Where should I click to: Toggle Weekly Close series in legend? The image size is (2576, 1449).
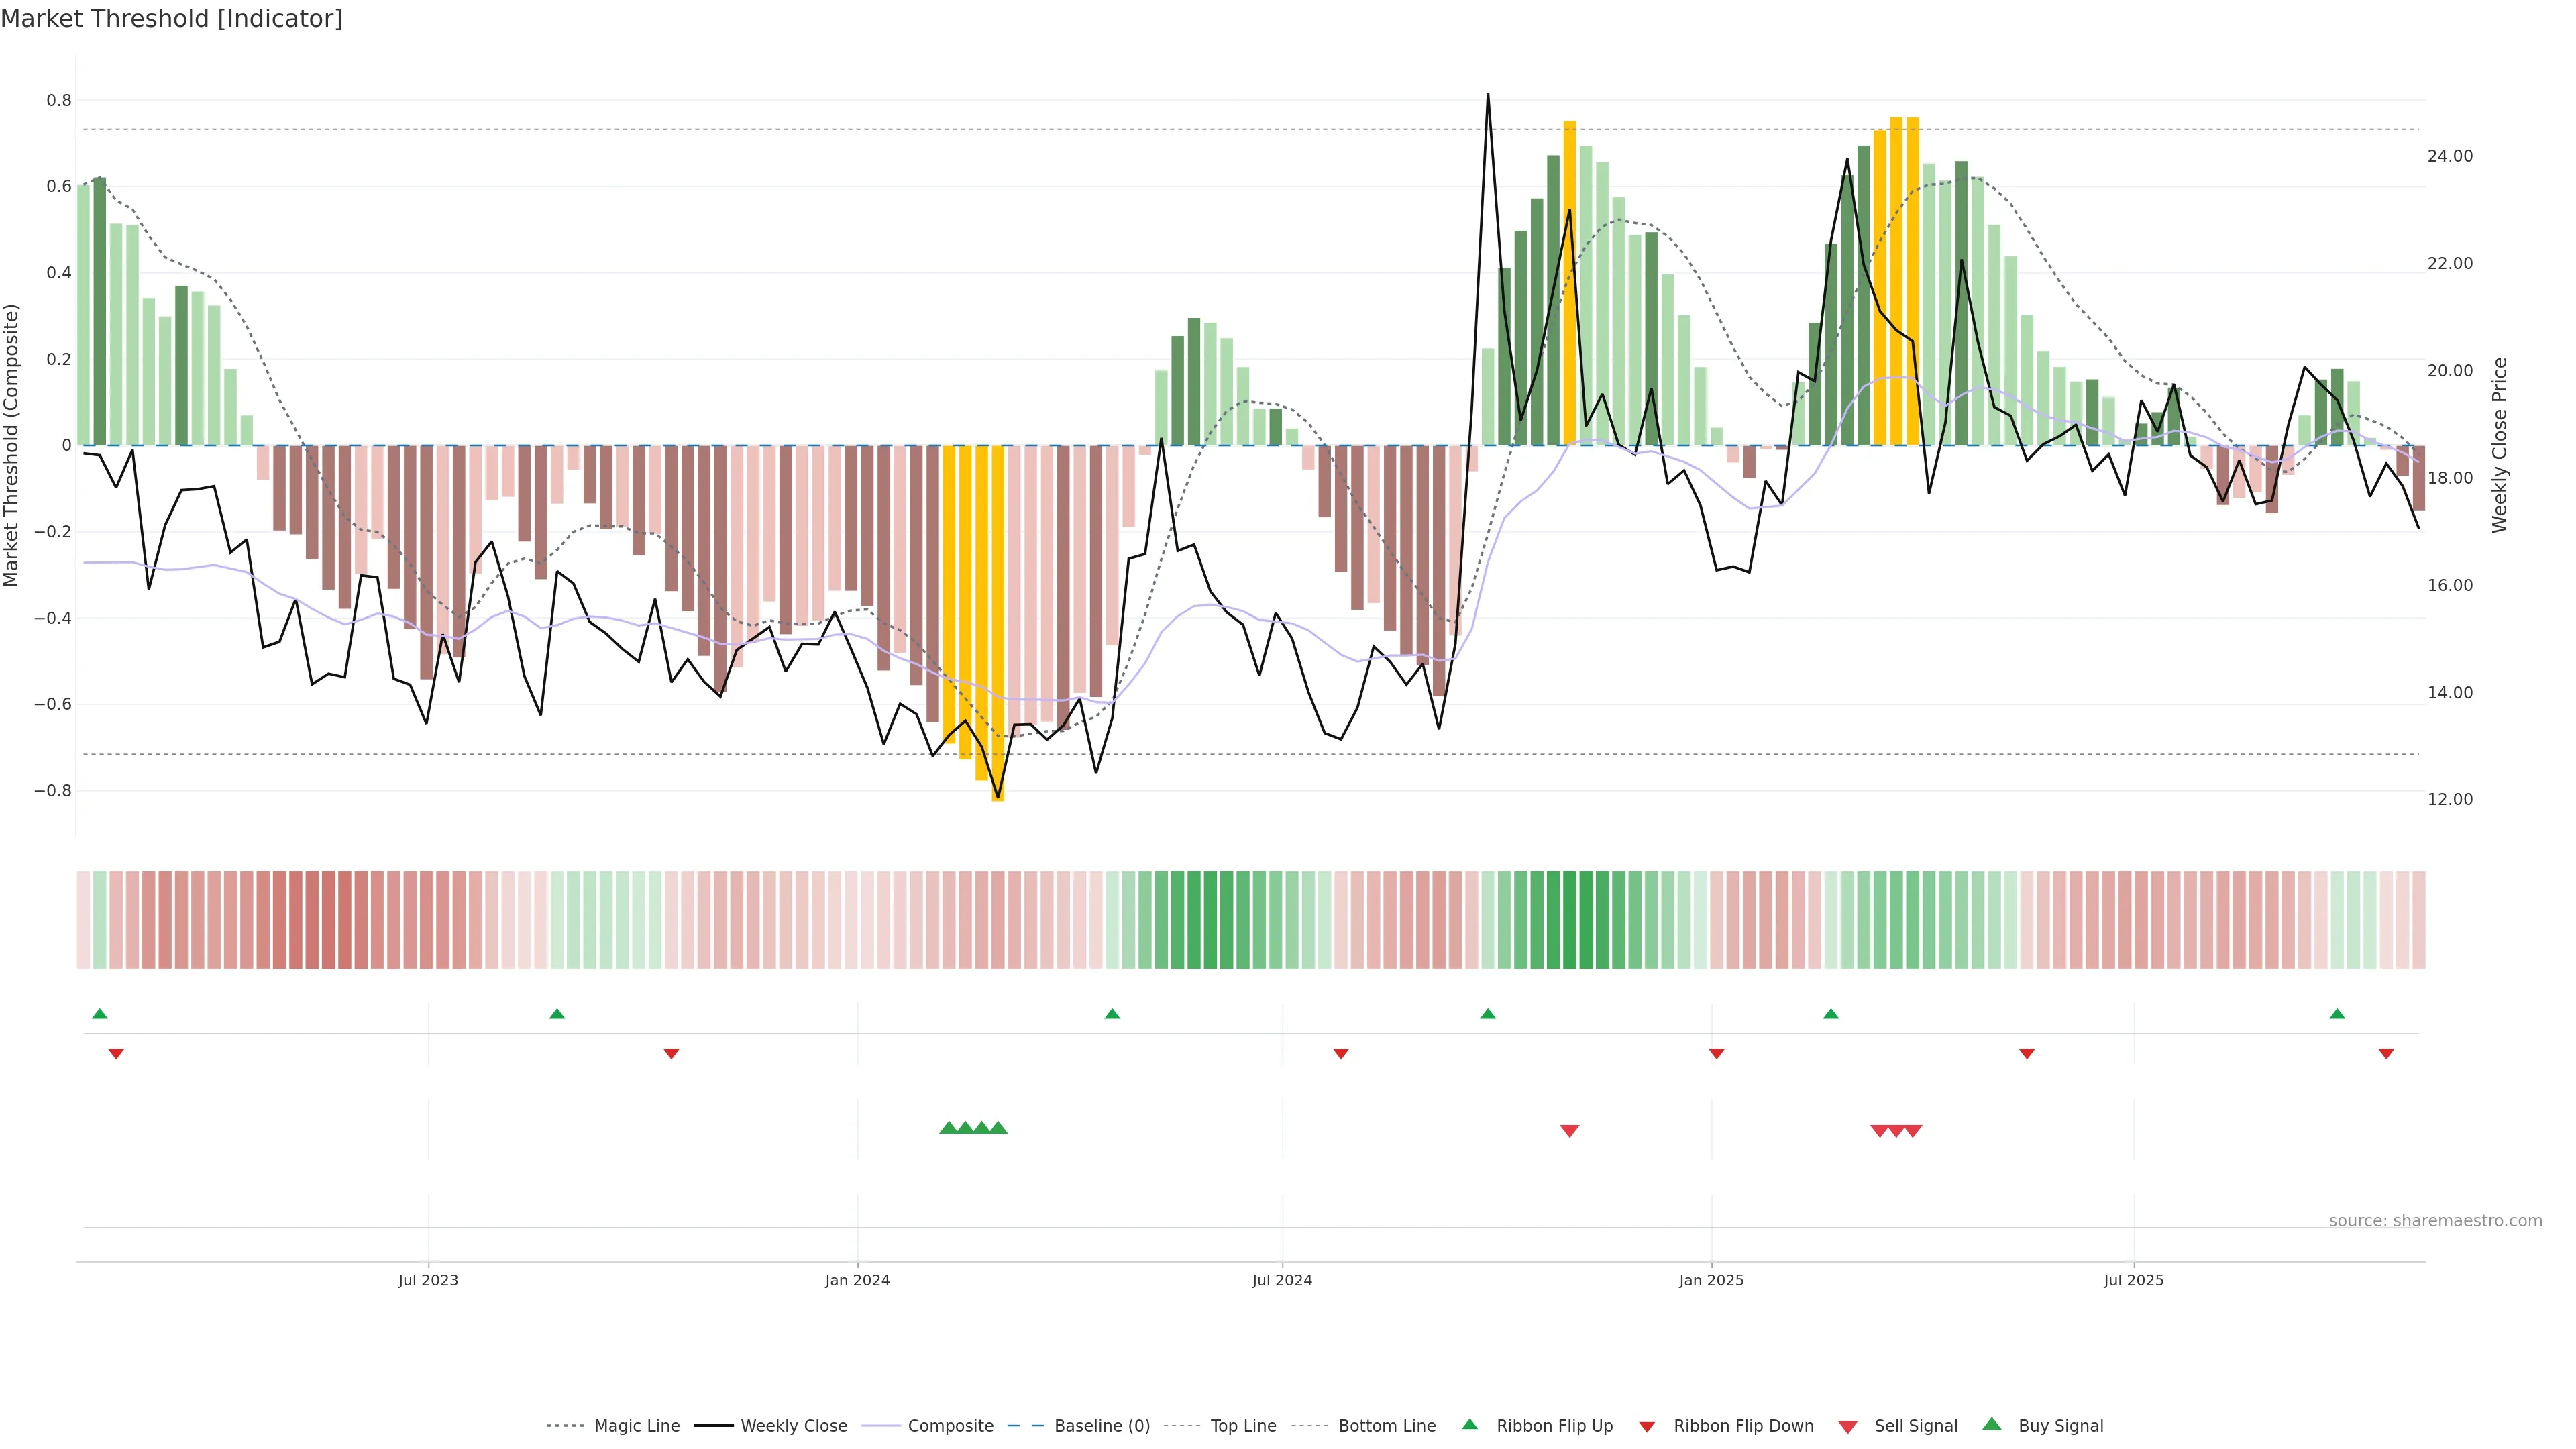(x=793, y=1426)
